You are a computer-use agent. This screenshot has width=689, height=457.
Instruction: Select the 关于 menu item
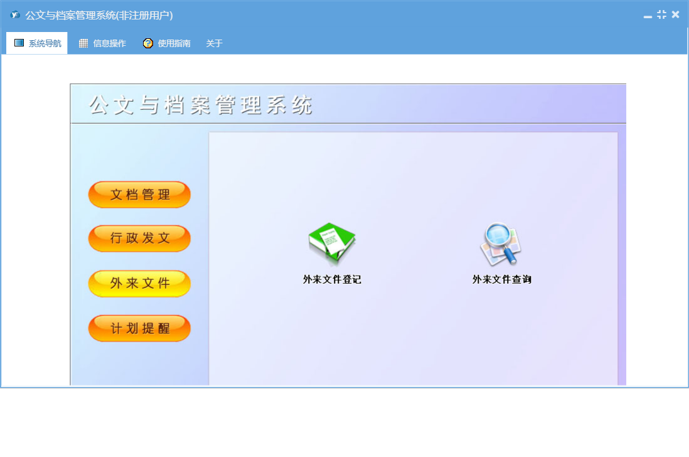[x=214, y=44]
